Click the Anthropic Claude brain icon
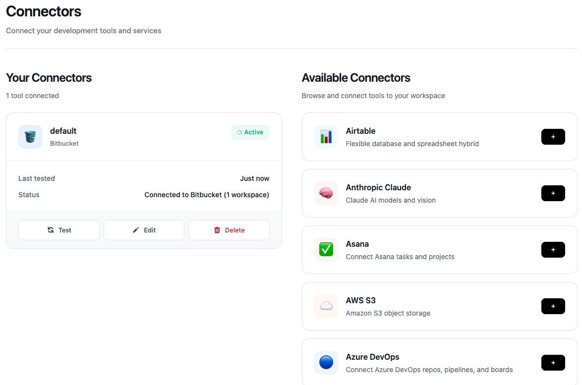Screen dimensions: 582x385 [x=326, y=193]
